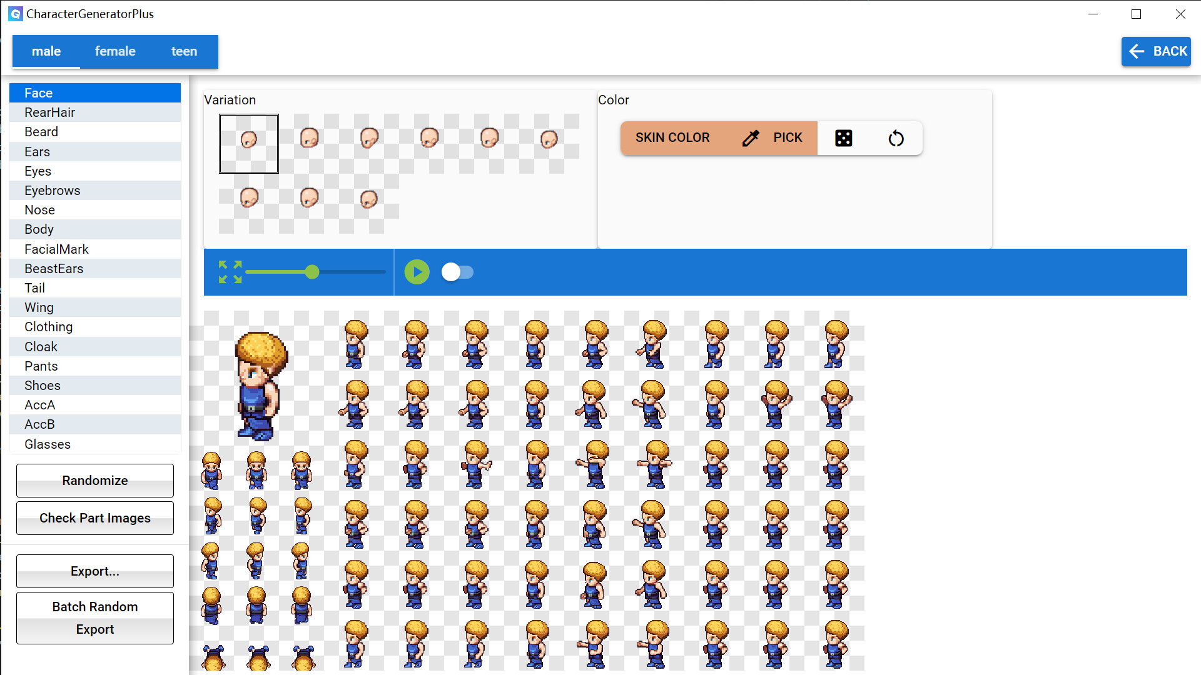The height and width of the screenshot is (675, 1201).
Task: Click the back arrow icon in BACK button
Action: (1137, 51)
